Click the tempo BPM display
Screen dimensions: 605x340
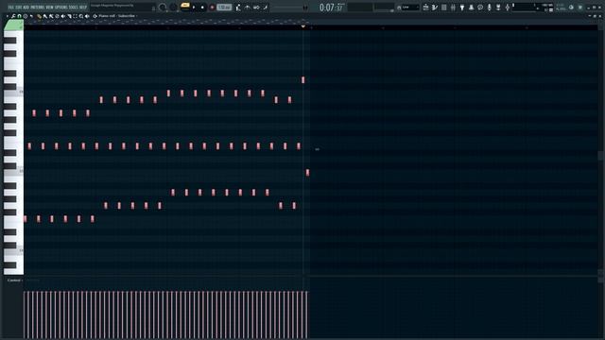[x=224, y=7]
